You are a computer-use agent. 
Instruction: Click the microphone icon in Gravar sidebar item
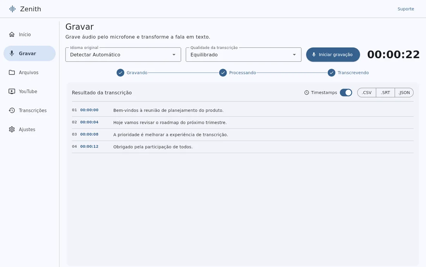(x=12, y=53)
